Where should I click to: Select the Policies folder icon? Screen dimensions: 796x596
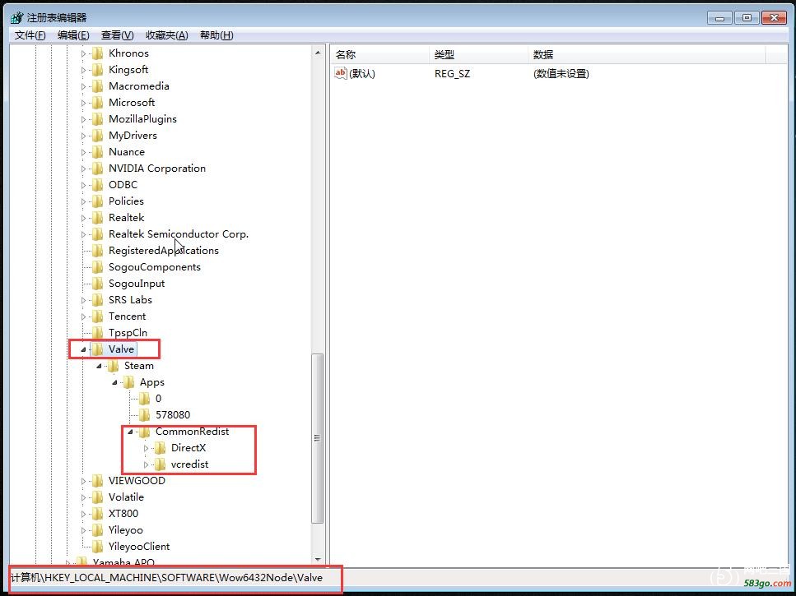click(x=97, y=201)
